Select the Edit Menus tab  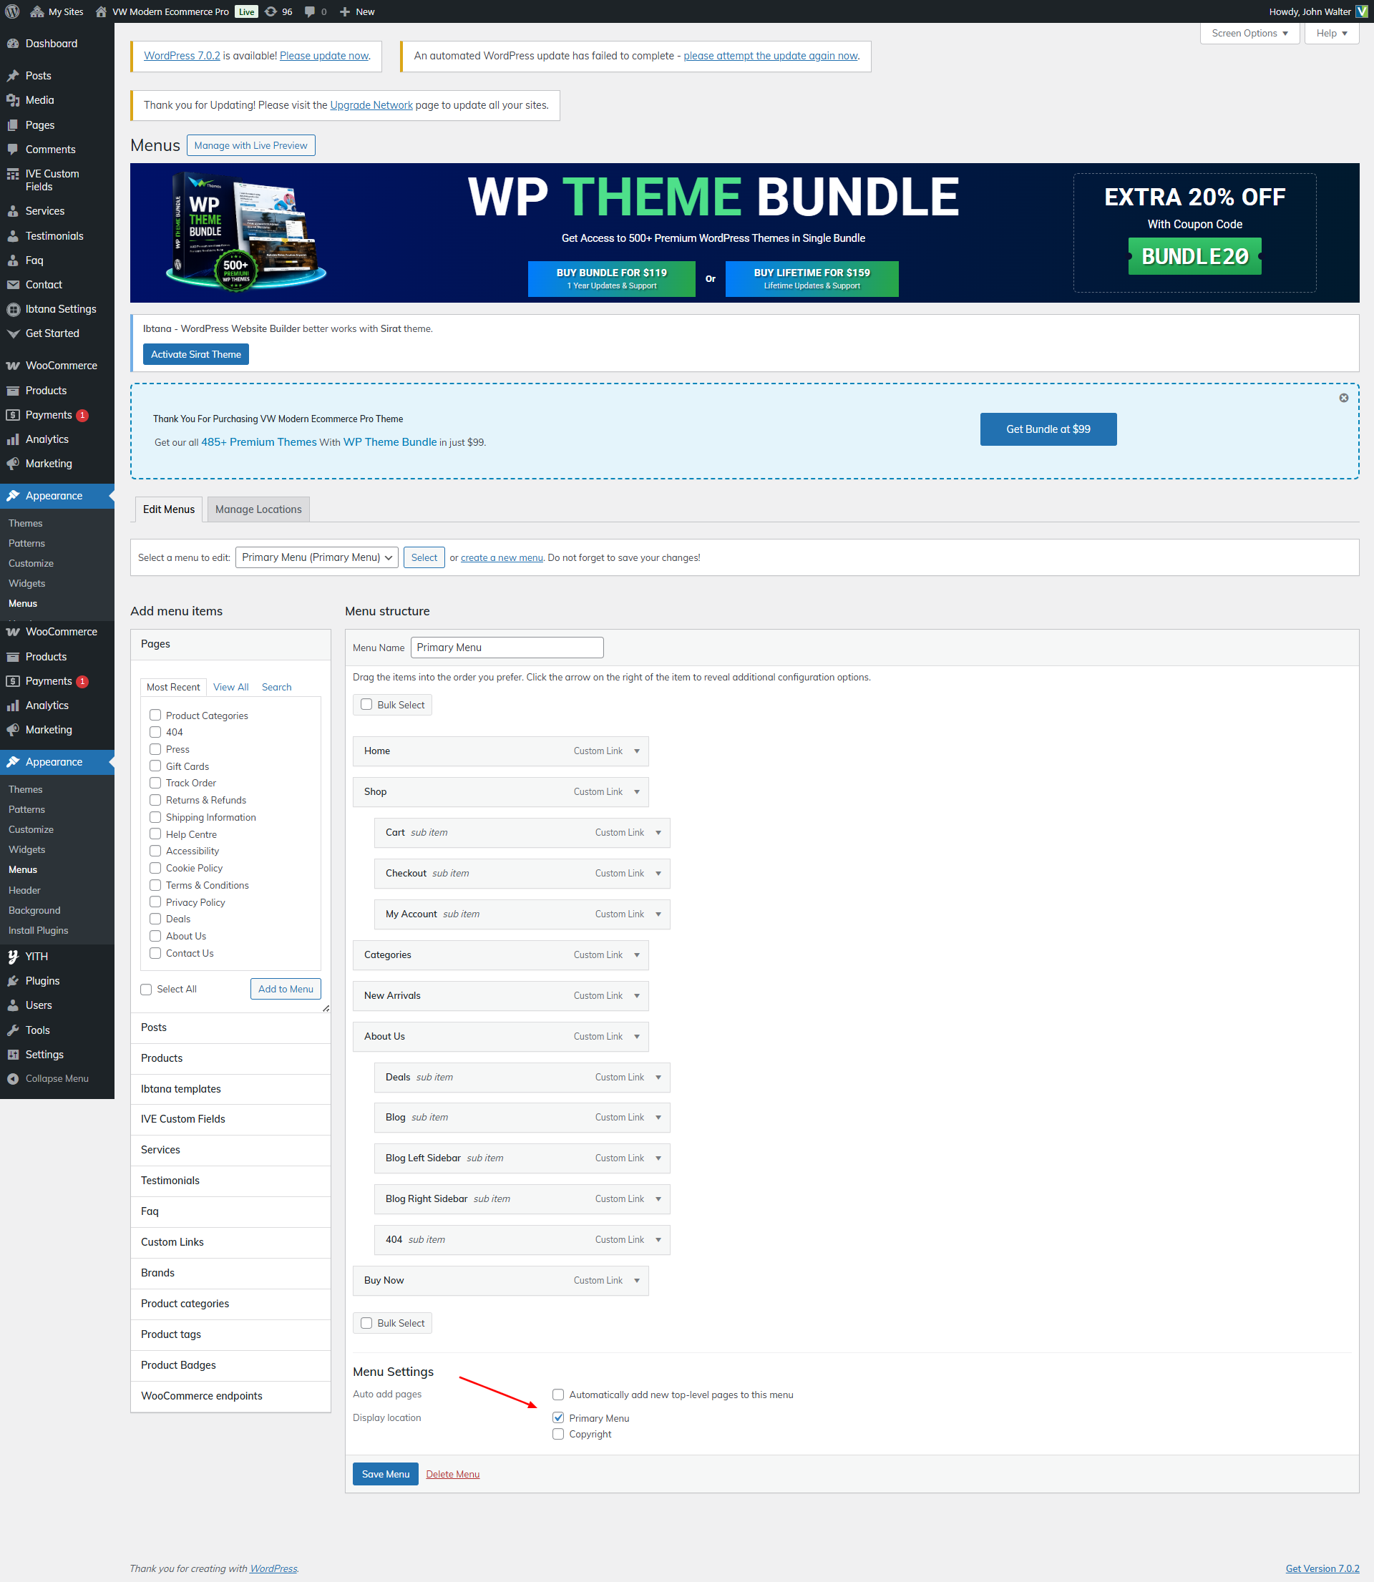click(x=169, y=509)
